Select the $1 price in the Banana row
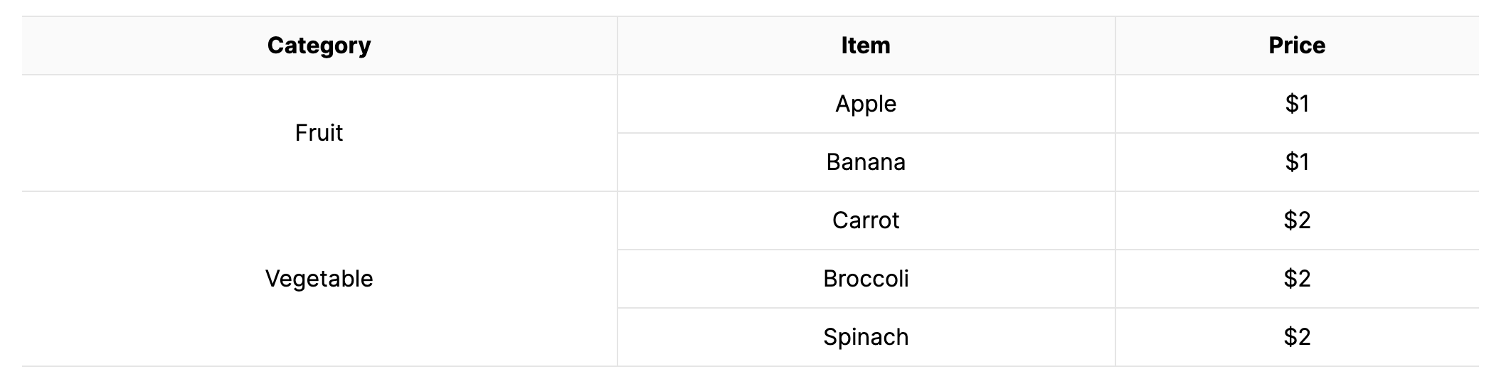 pos(1297,162)
